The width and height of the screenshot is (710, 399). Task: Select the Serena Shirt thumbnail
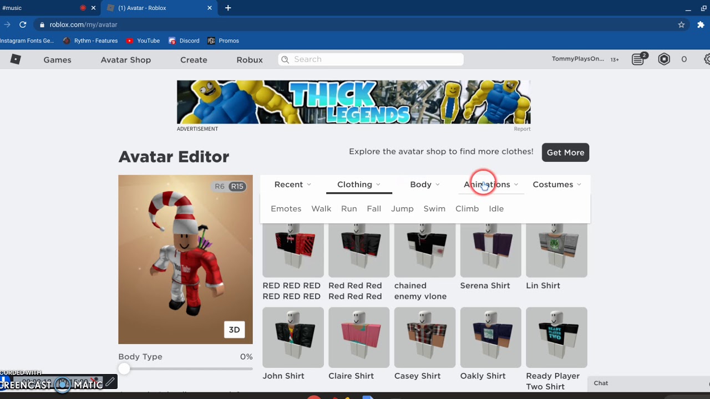pyautogui.click(x=491, y=250)
